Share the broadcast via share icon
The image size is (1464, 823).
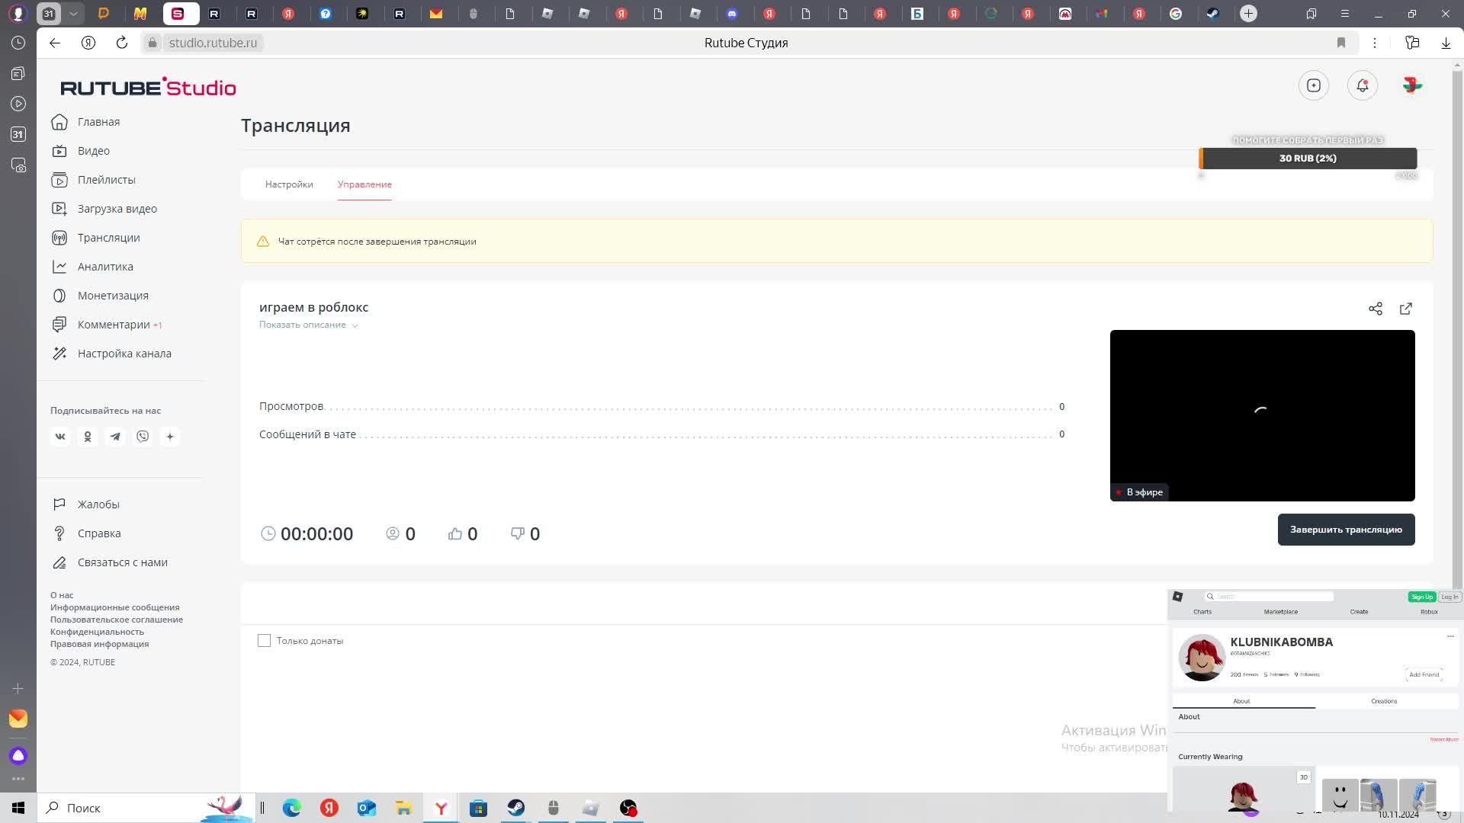(x=1376, y=309)
